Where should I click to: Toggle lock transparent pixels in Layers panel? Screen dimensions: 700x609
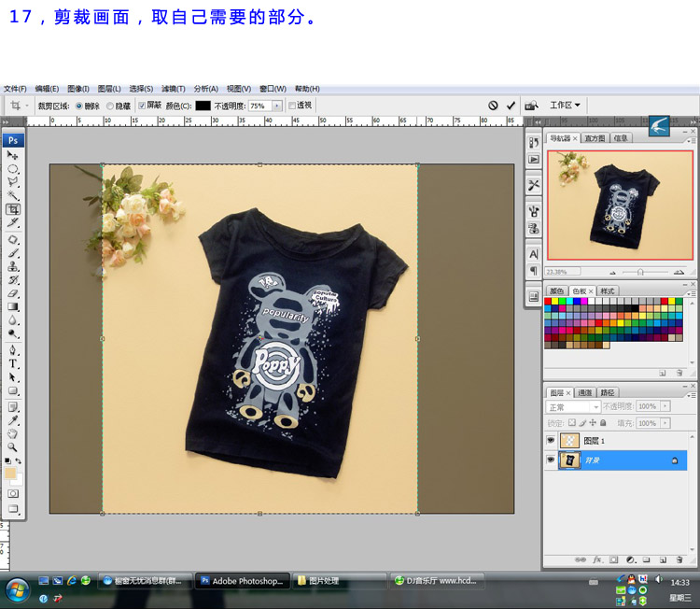[572, 423]
